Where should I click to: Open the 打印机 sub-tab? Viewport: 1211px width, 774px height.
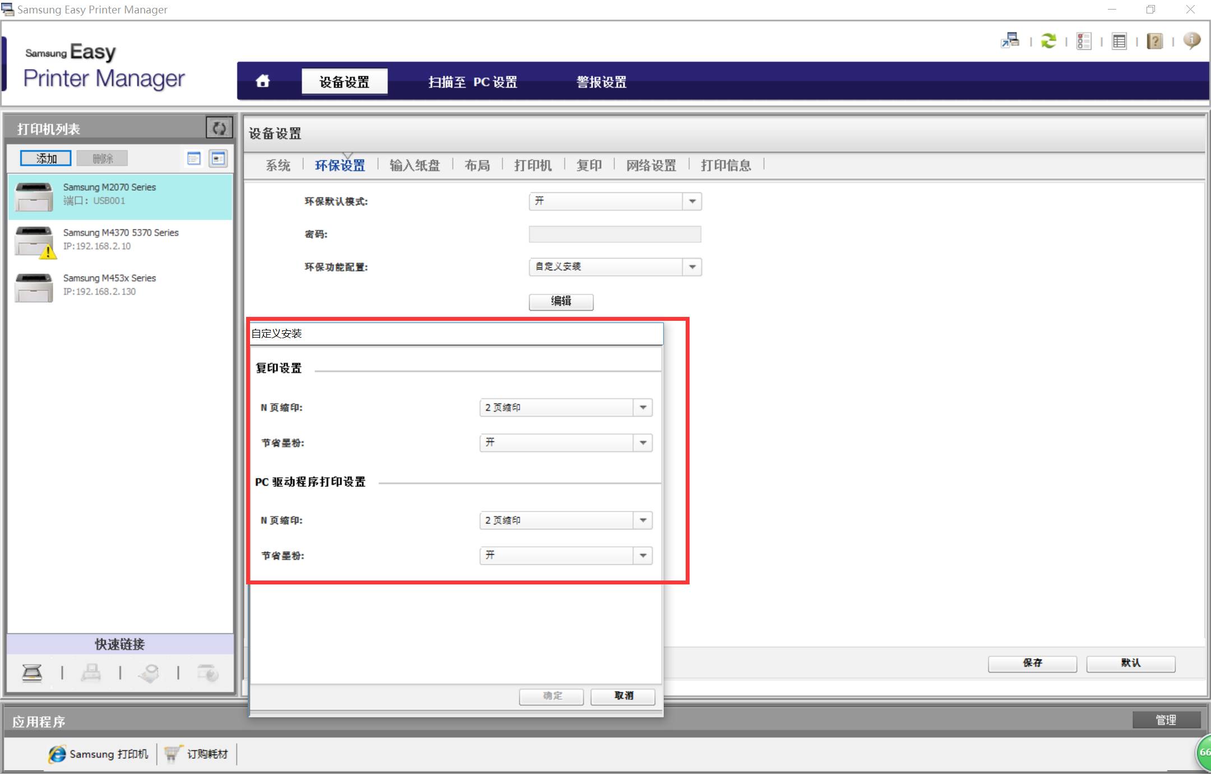(x=533, y=165)
